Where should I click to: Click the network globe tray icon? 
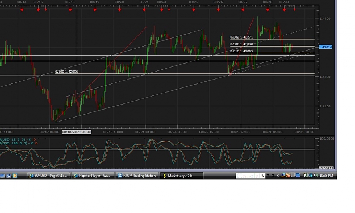pos(310,175)
